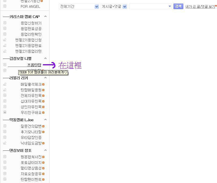Open the search keyword history arrow

pyautogui.click(x=170, y=6)
